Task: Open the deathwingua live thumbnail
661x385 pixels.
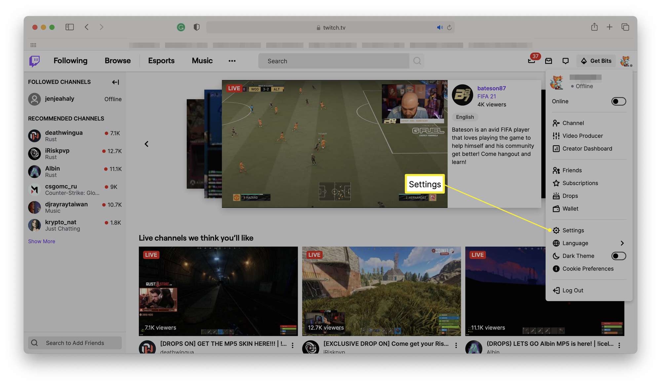Action: click(x=218, y=291)
